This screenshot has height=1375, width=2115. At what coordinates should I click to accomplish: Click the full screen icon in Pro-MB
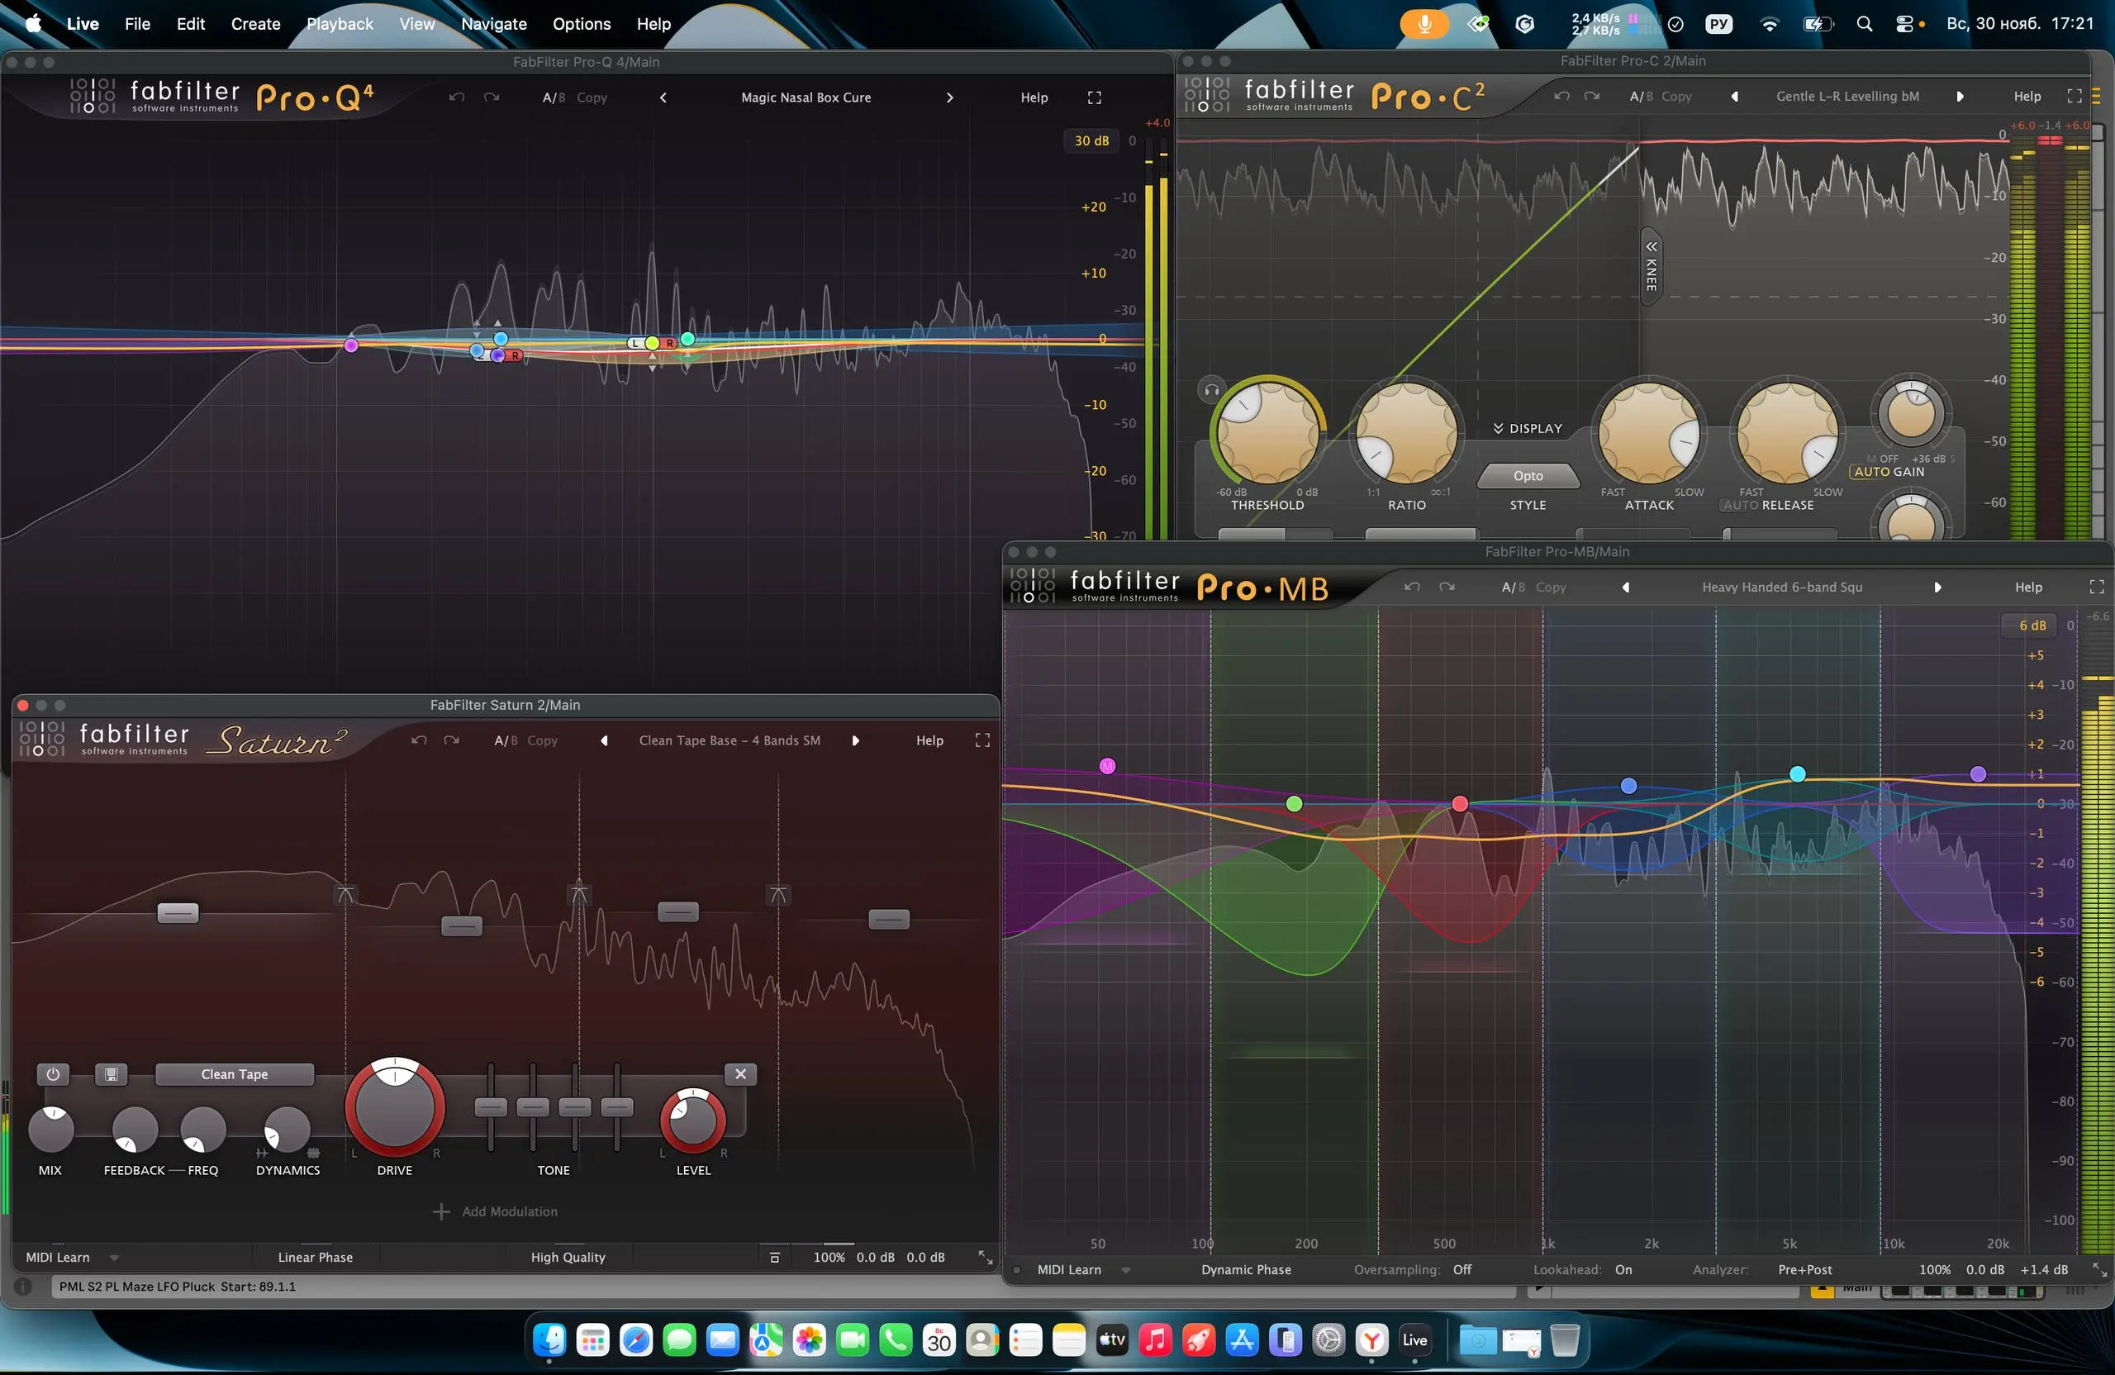click(2096, 587)
